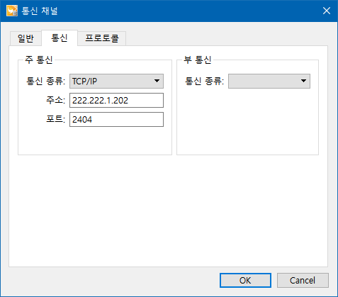Click the 주소 field showing 222.222.1.202

click(x=116, y=100)
